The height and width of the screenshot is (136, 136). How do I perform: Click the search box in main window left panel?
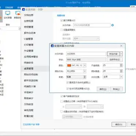pyautogui.click(x=9, y=29)
